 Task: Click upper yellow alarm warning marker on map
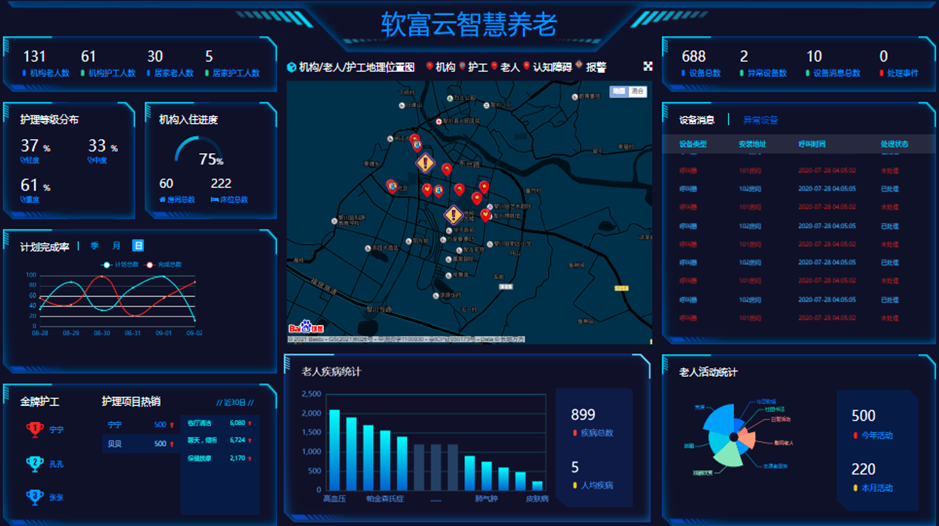[425, 163]
